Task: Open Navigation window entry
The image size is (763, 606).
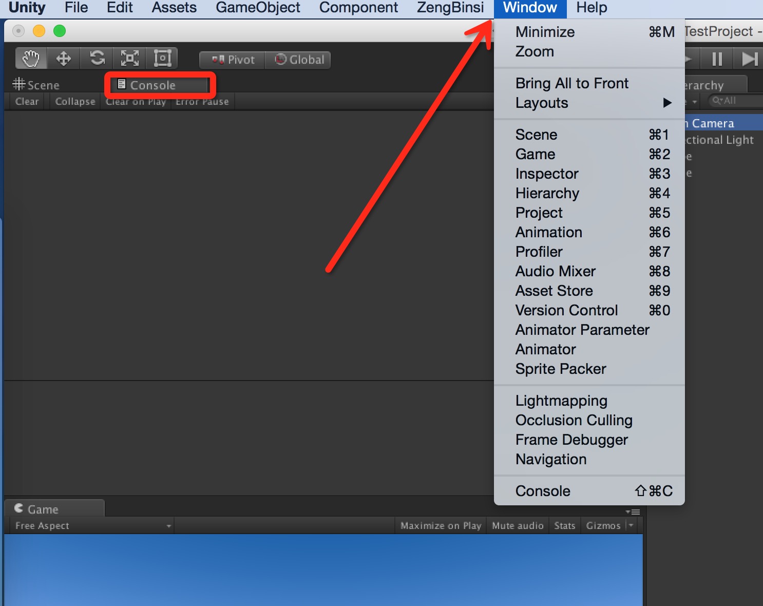Action: 589,459
